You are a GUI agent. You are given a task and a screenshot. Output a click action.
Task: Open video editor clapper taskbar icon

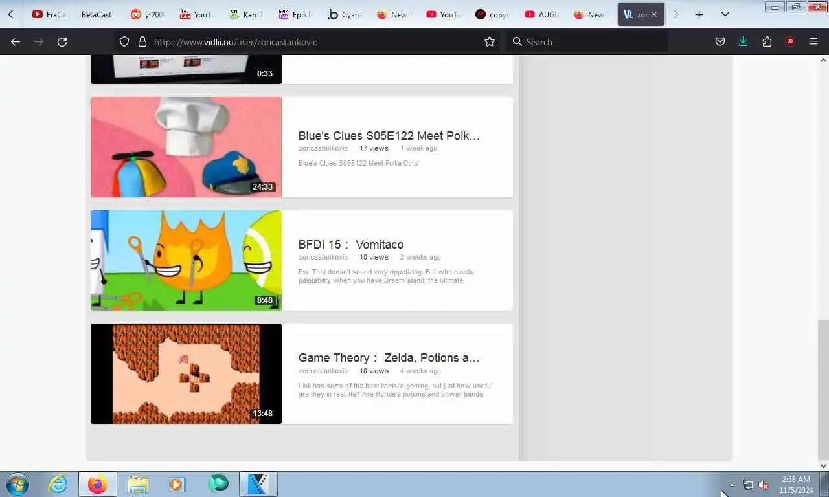[258, 484]
